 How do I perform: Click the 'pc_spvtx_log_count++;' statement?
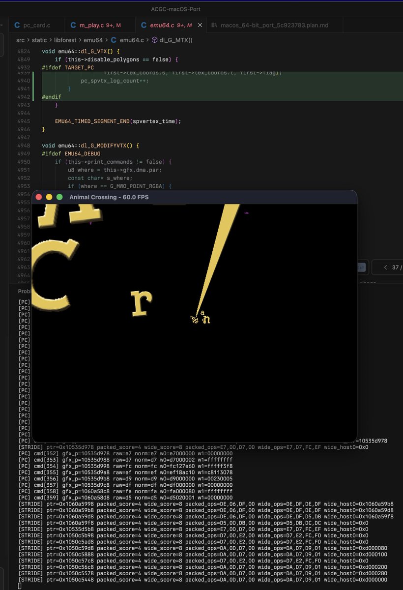[x=115, y=80]
